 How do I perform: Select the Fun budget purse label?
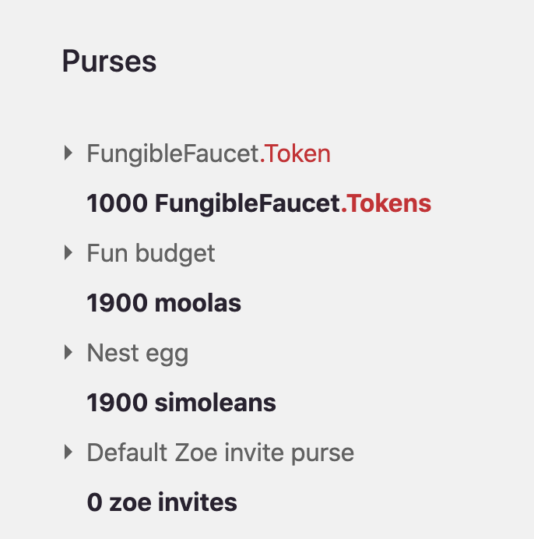pos(151,253)
